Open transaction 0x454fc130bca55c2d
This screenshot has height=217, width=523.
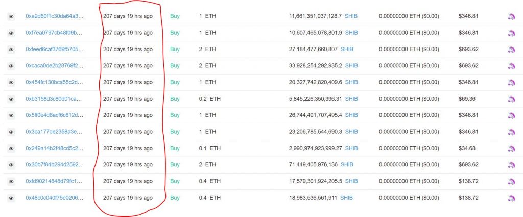pos(54,82)
